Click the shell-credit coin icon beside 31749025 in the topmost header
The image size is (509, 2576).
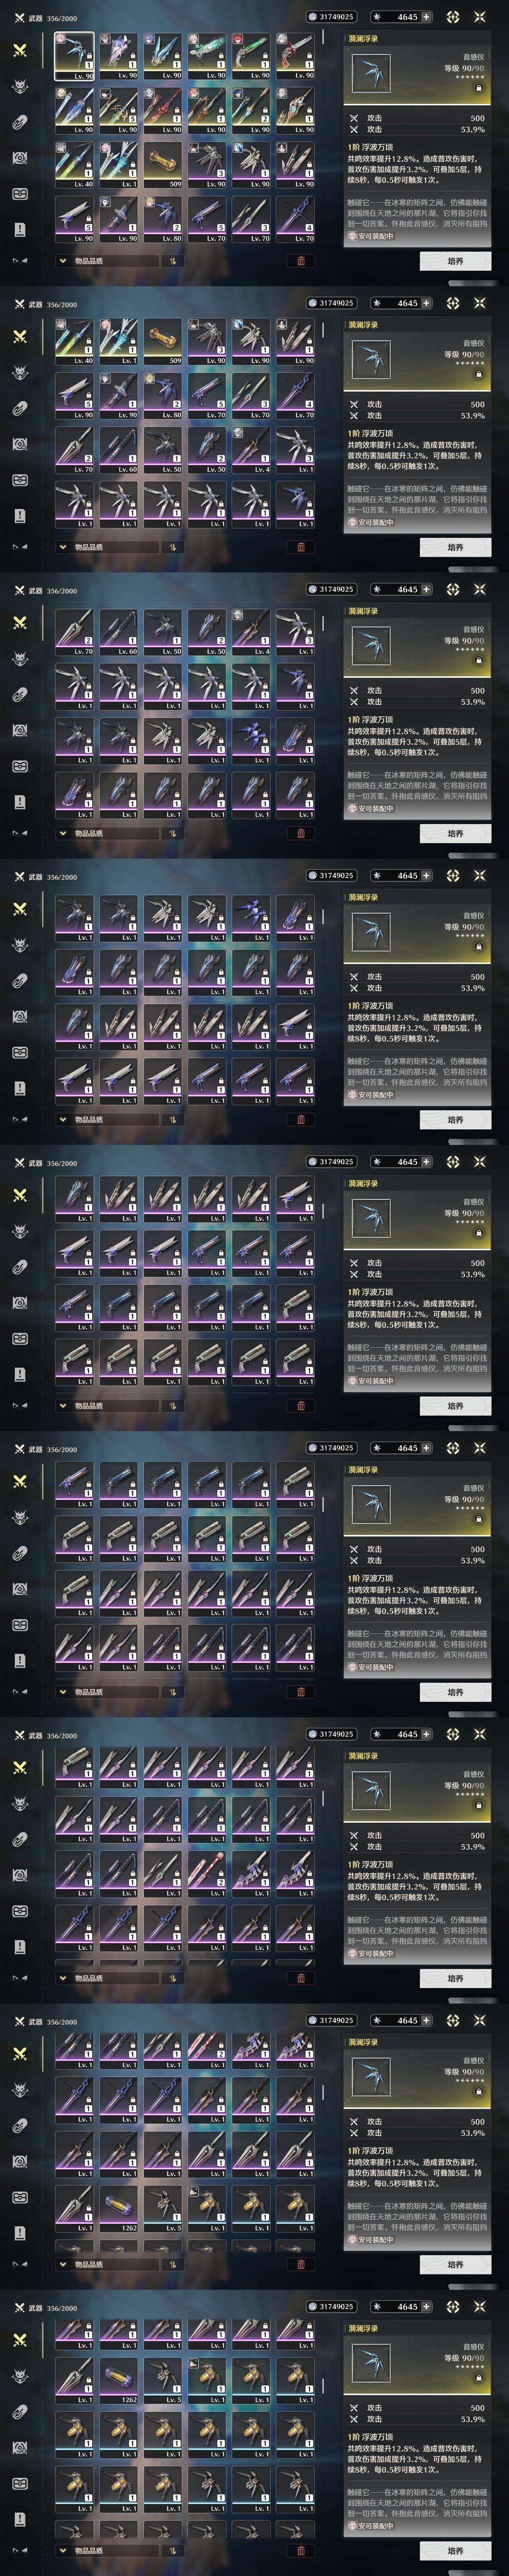tap(313, 17)
